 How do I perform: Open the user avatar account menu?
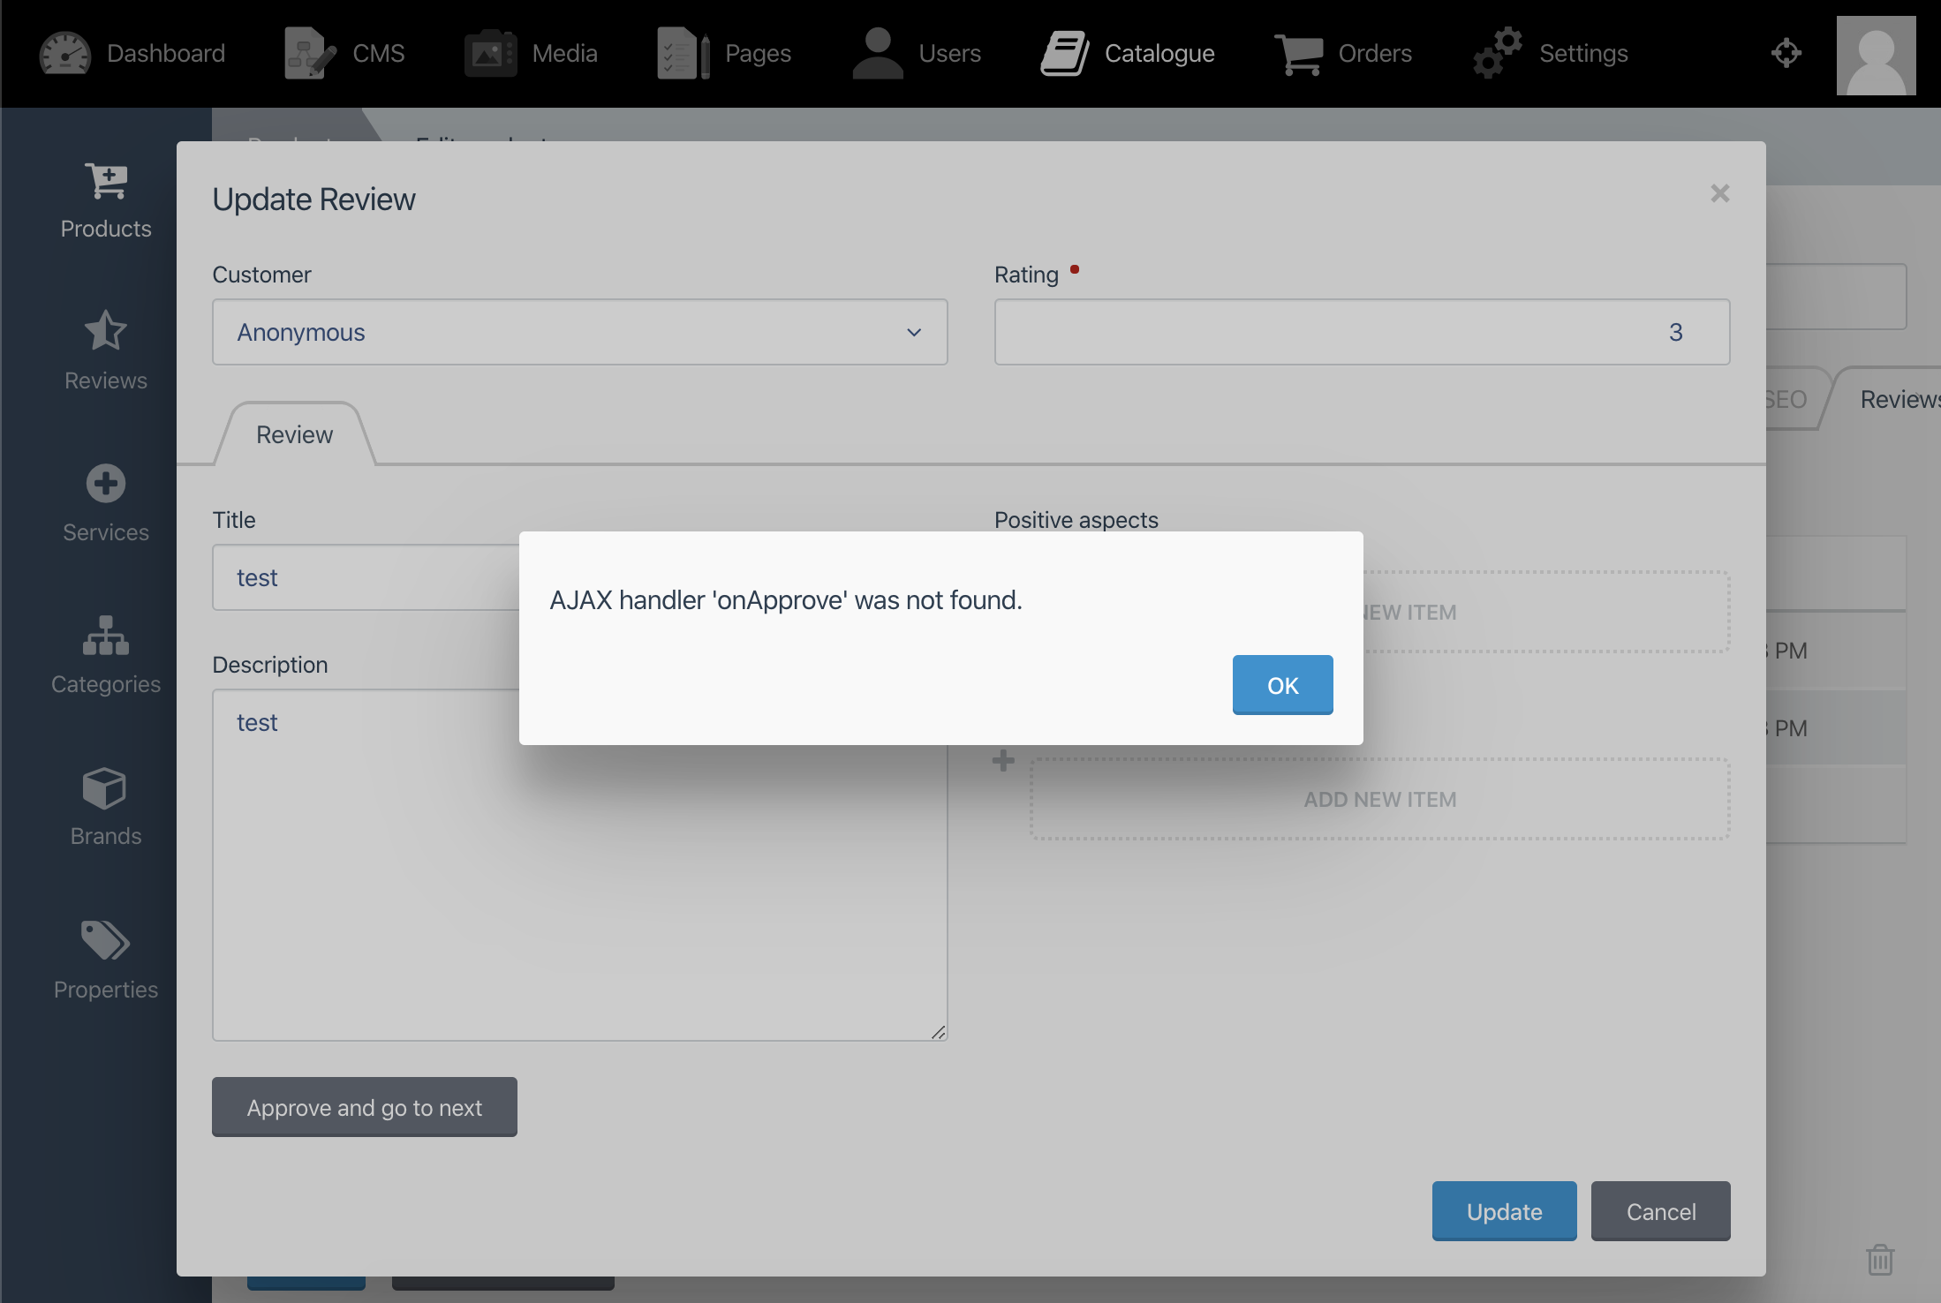click(x=1876, y=55)
